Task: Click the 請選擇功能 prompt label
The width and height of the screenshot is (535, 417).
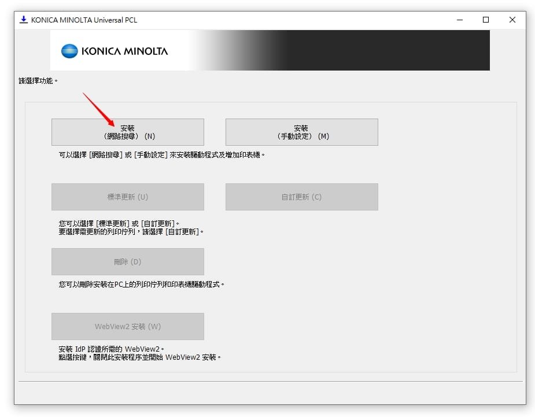Action: (38, 81)
